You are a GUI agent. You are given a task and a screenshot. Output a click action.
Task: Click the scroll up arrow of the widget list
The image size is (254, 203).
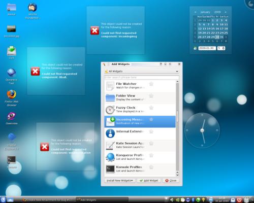(177, 82)
